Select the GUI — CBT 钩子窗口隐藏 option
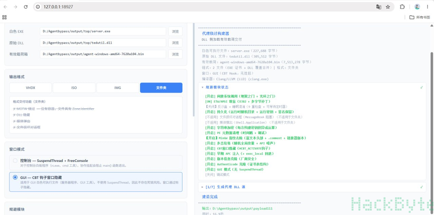The width and height of the screenshot is (434, 215). click(x=96, y=182)
